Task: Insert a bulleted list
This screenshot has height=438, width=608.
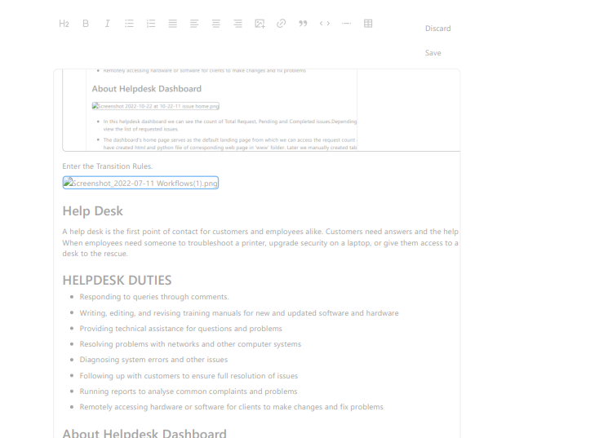Action: [x=129, y=24]
